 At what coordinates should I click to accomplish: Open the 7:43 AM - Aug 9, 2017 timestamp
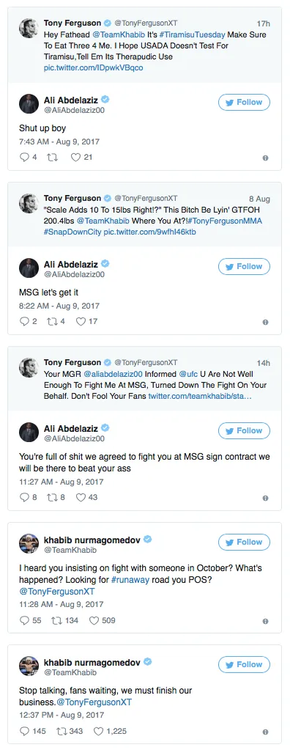pyautogui.click(x=59, y=141)
